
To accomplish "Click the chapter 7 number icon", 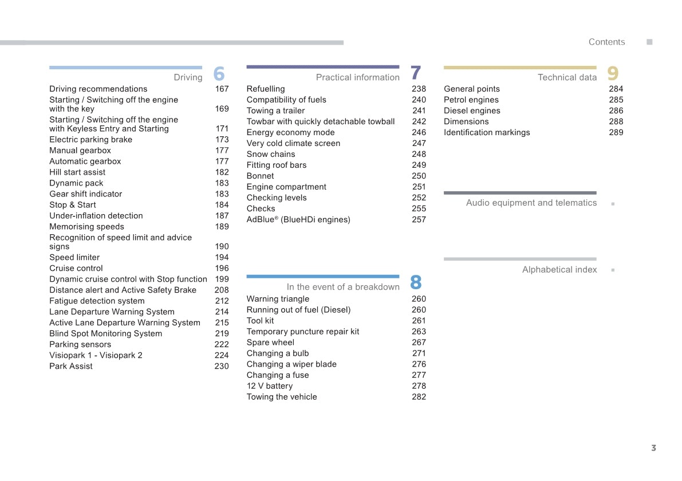I will pos(416,73).
